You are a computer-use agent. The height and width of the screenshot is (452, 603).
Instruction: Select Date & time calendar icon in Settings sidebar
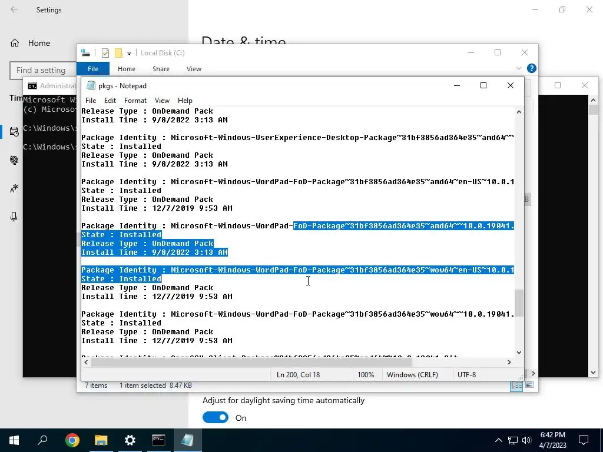(x=14, y=132)
